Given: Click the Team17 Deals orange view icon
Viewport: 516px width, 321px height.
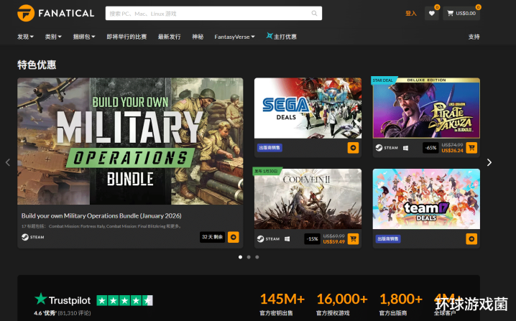Looking at the screenshot, I should (471, 238).
